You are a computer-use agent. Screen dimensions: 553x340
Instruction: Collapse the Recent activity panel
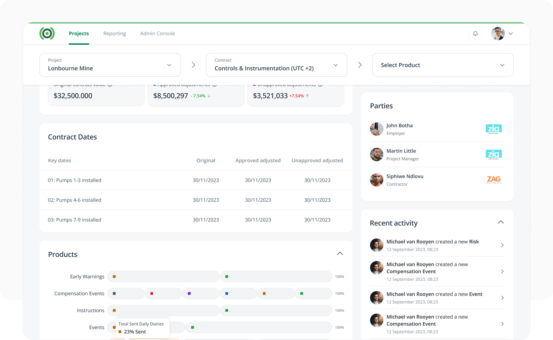pyautogui.click(x=501, y=222)
